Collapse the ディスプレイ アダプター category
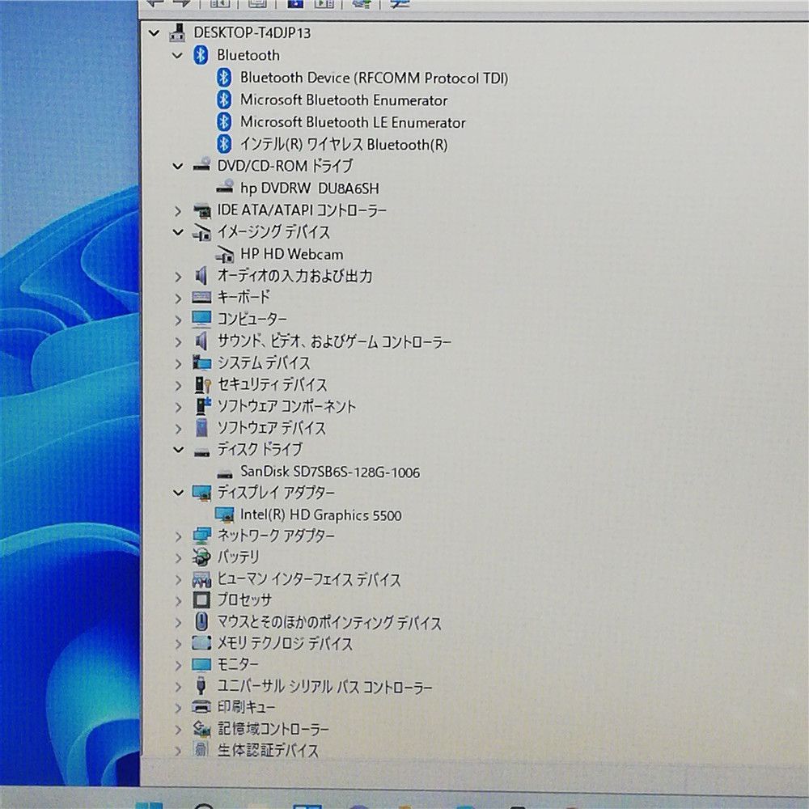This screenshot has height=809, width=809. pyautogui.click(x=178, y=493)
